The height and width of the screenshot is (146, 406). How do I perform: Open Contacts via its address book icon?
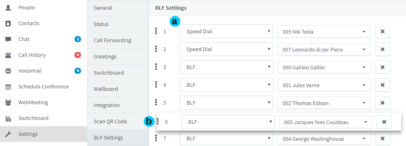8,24
